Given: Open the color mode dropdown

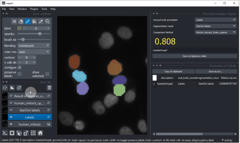Looking at the screenshot, I should (x=34, y=52).
